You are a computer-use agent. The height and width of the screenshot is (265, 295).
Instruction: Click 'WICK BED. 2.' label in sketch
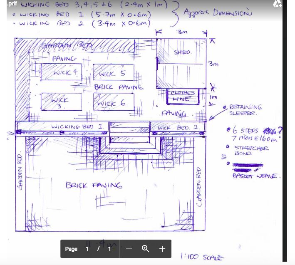pyautogui.click(x=178, y=128)
